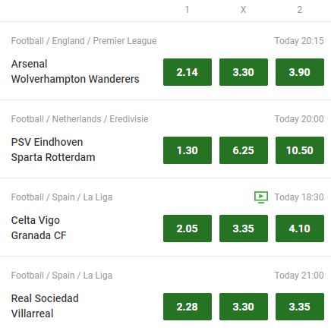Open the Real Sociedad vs Villarreal match
The width and height of the screenshot is (331, 334).
(x=45, y=306)
